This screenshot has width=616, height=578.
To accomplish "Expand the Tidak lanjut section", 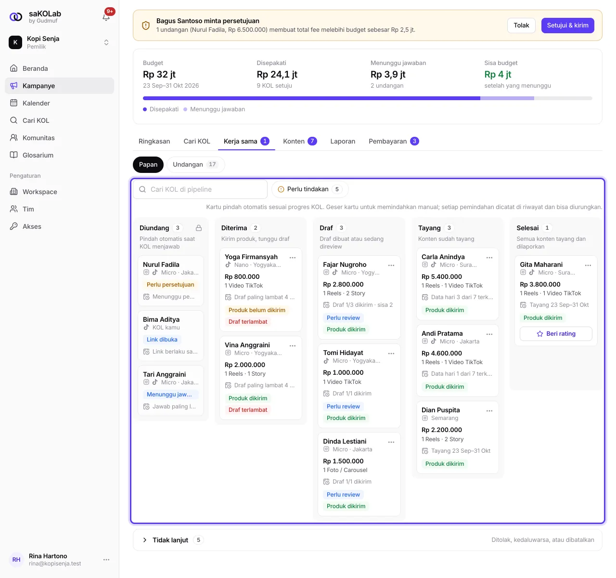I will click(x=367, y=540).
